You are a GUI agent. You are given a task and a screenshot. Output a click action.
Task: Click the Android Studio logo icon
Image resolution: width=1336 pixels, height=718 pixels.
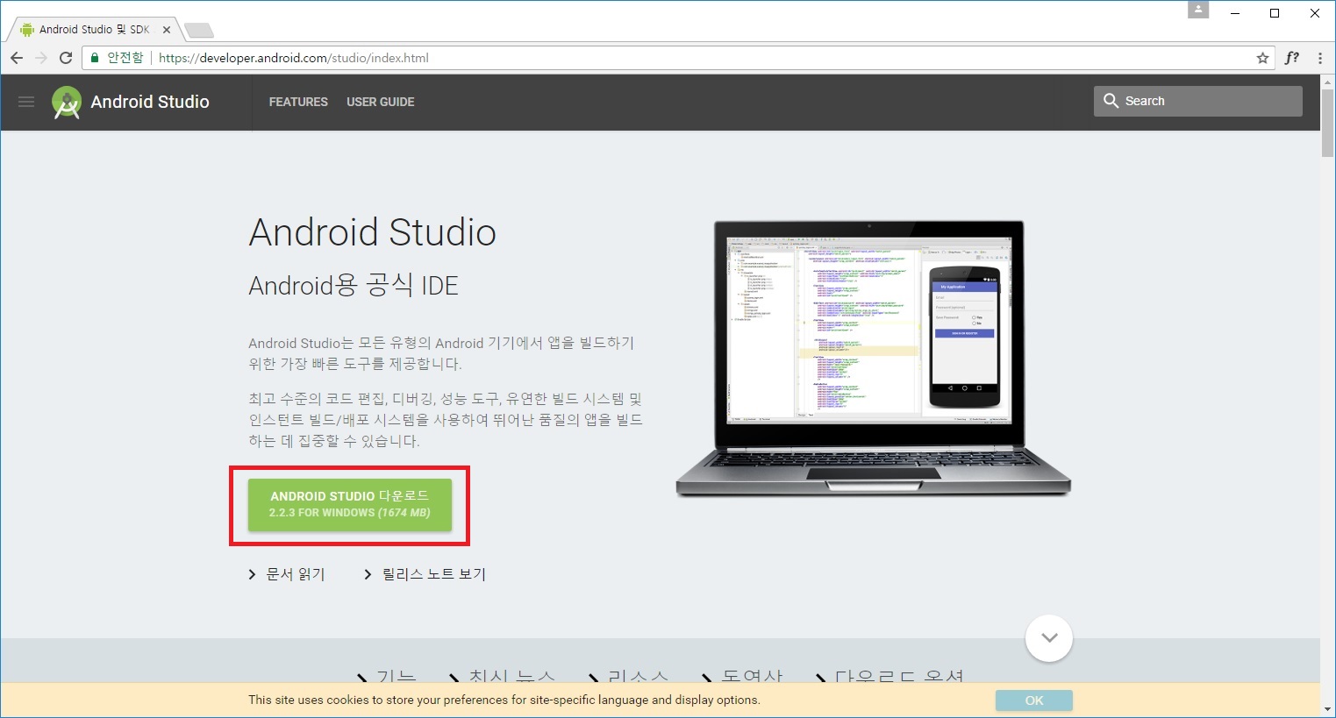point(67,103)
